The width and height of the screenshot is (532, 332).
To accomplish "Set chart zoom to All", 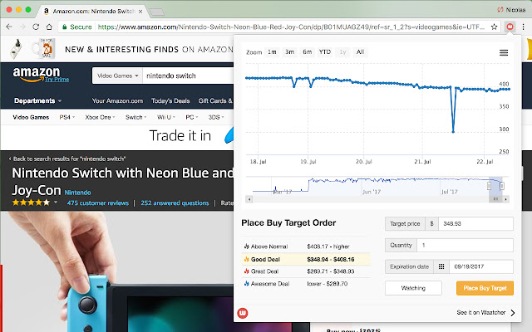I will (x=360, y=51).
